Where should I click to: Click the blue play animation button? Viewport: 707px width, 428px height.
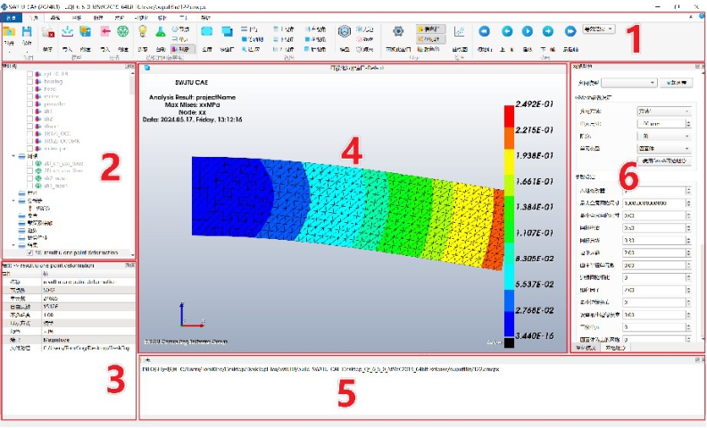[527, 31]
